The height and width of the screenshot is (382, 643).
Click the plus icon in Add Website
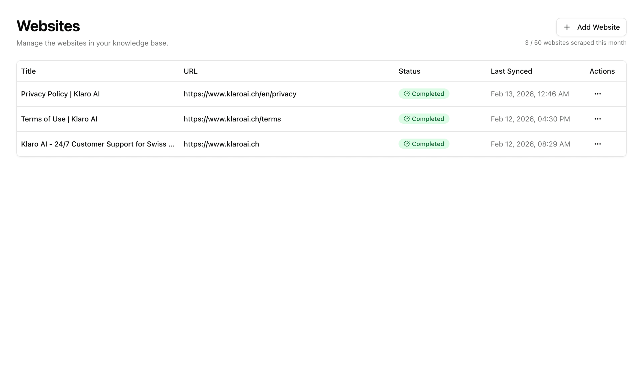click(567, 27)
